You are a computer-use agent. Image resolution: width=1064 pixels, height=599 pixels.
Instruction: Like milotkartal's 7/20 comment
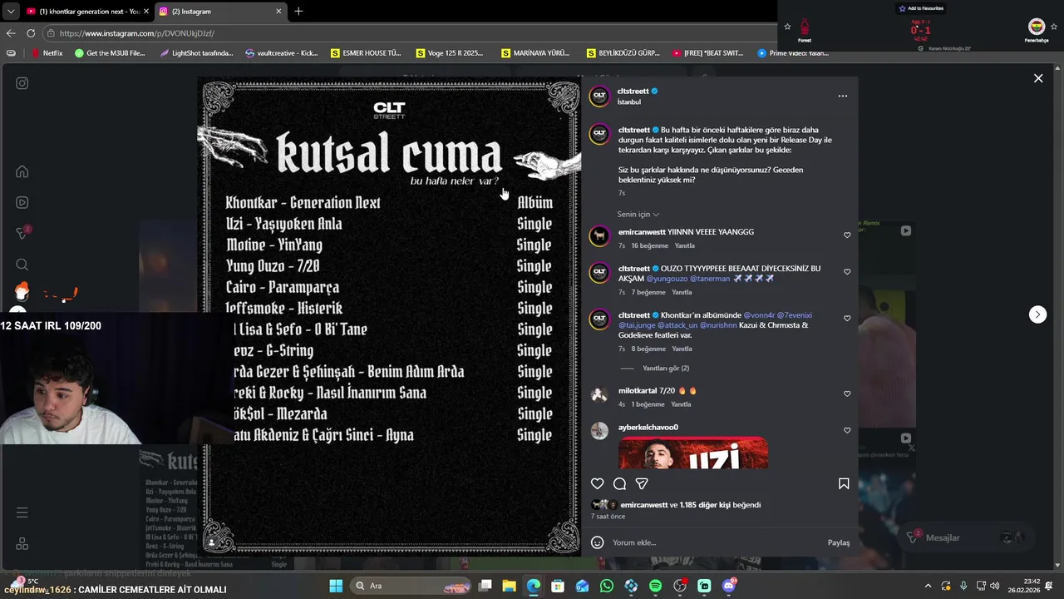(x=847, y=394)
